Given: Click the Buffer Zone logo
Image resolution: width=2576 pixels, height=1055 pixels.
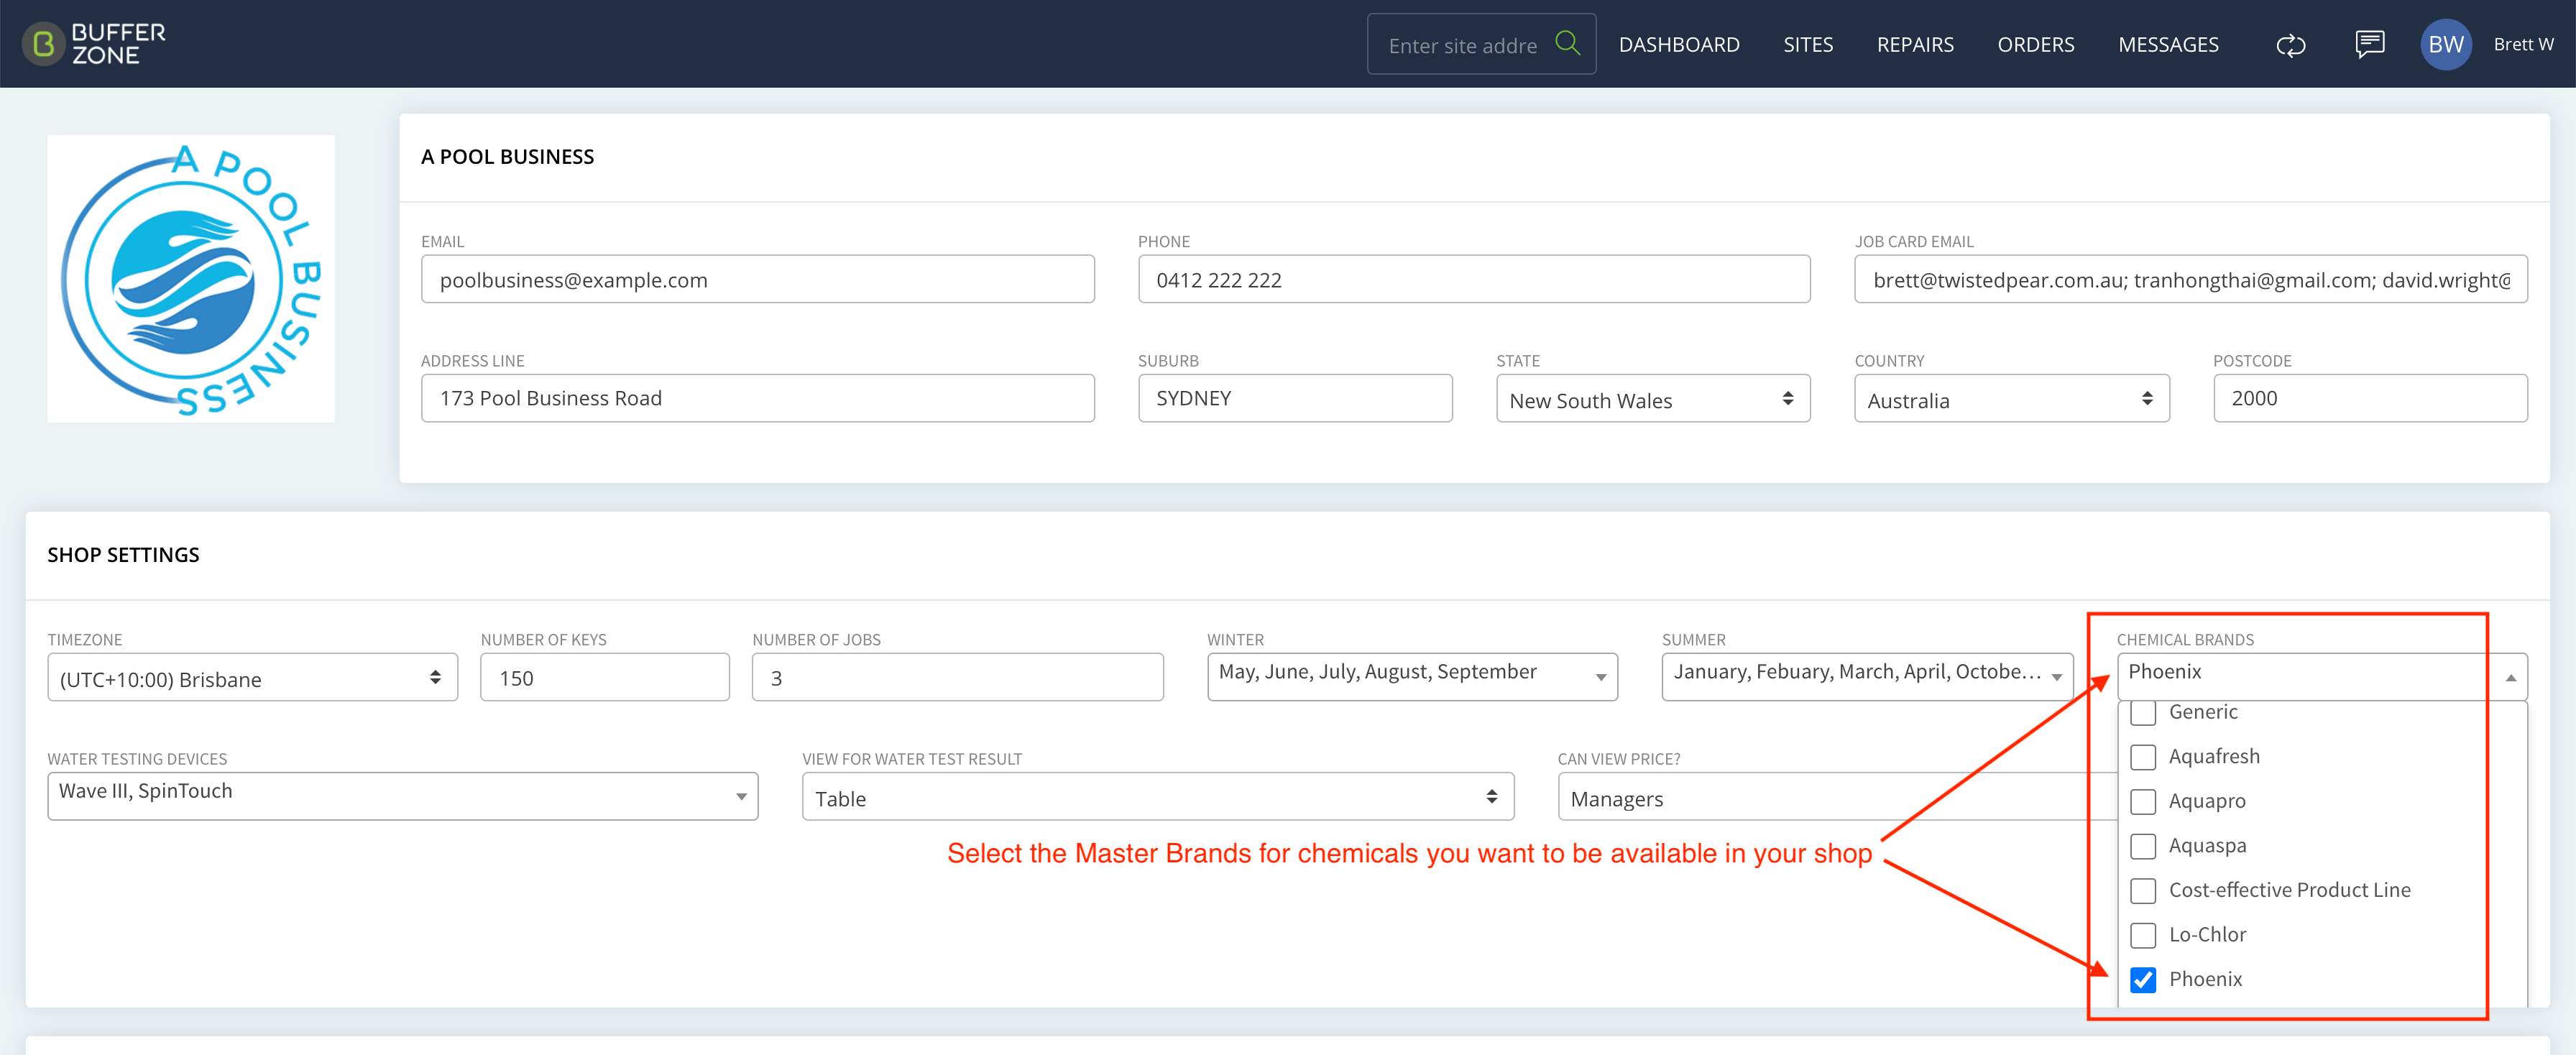Looking at the screenshot, I should click(x=94, y=44).
